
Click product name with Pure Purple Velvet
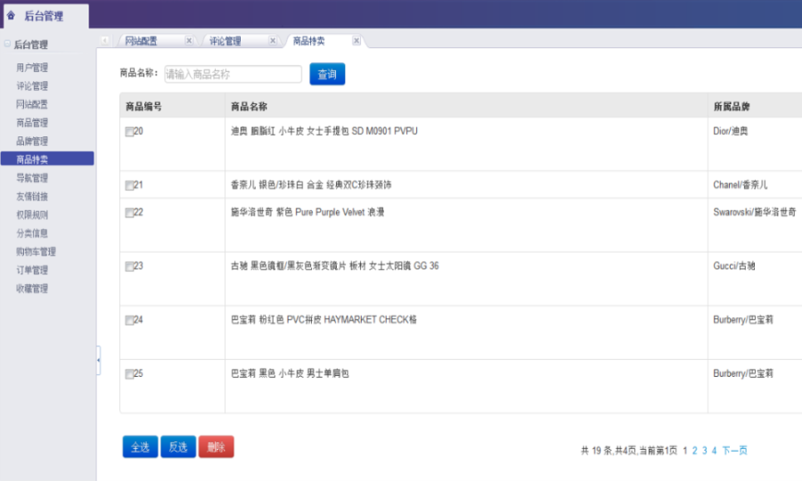307,212
